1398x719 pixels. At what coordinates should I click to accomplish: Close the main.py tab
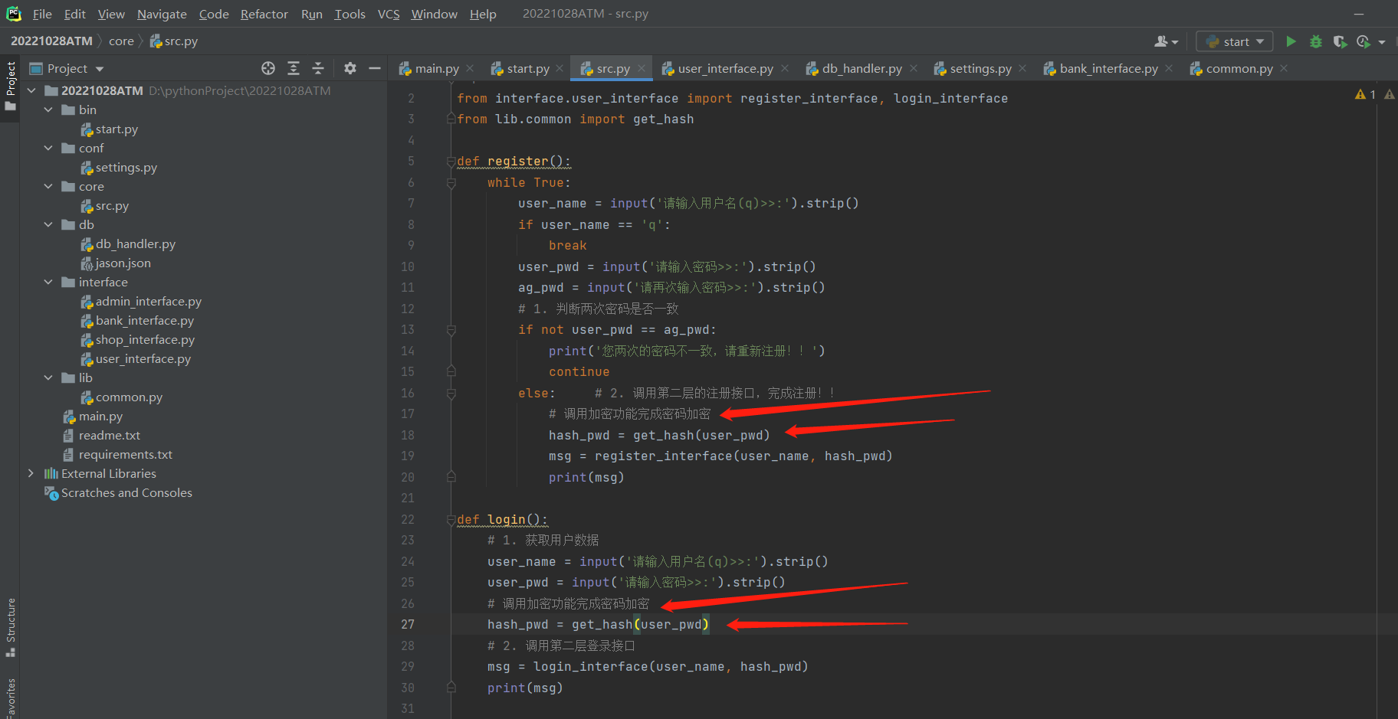(x=470, y=68)
